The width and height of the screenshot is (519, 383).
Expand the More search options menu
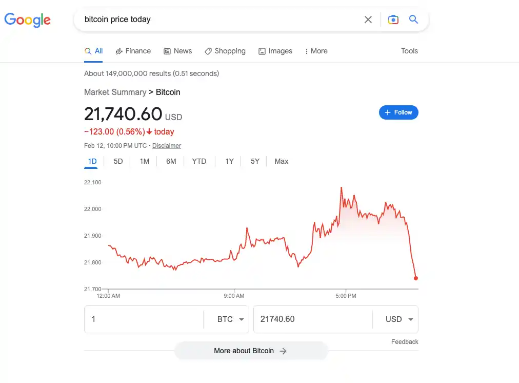pyautogui.click(x=316, y=51)
